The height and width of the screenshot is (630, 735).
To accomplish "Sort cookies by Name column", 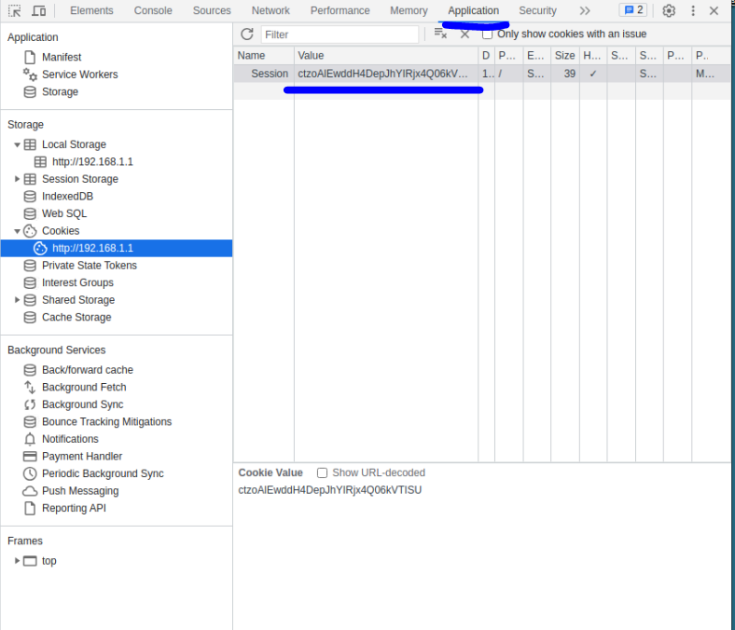I will pos(264,56).
